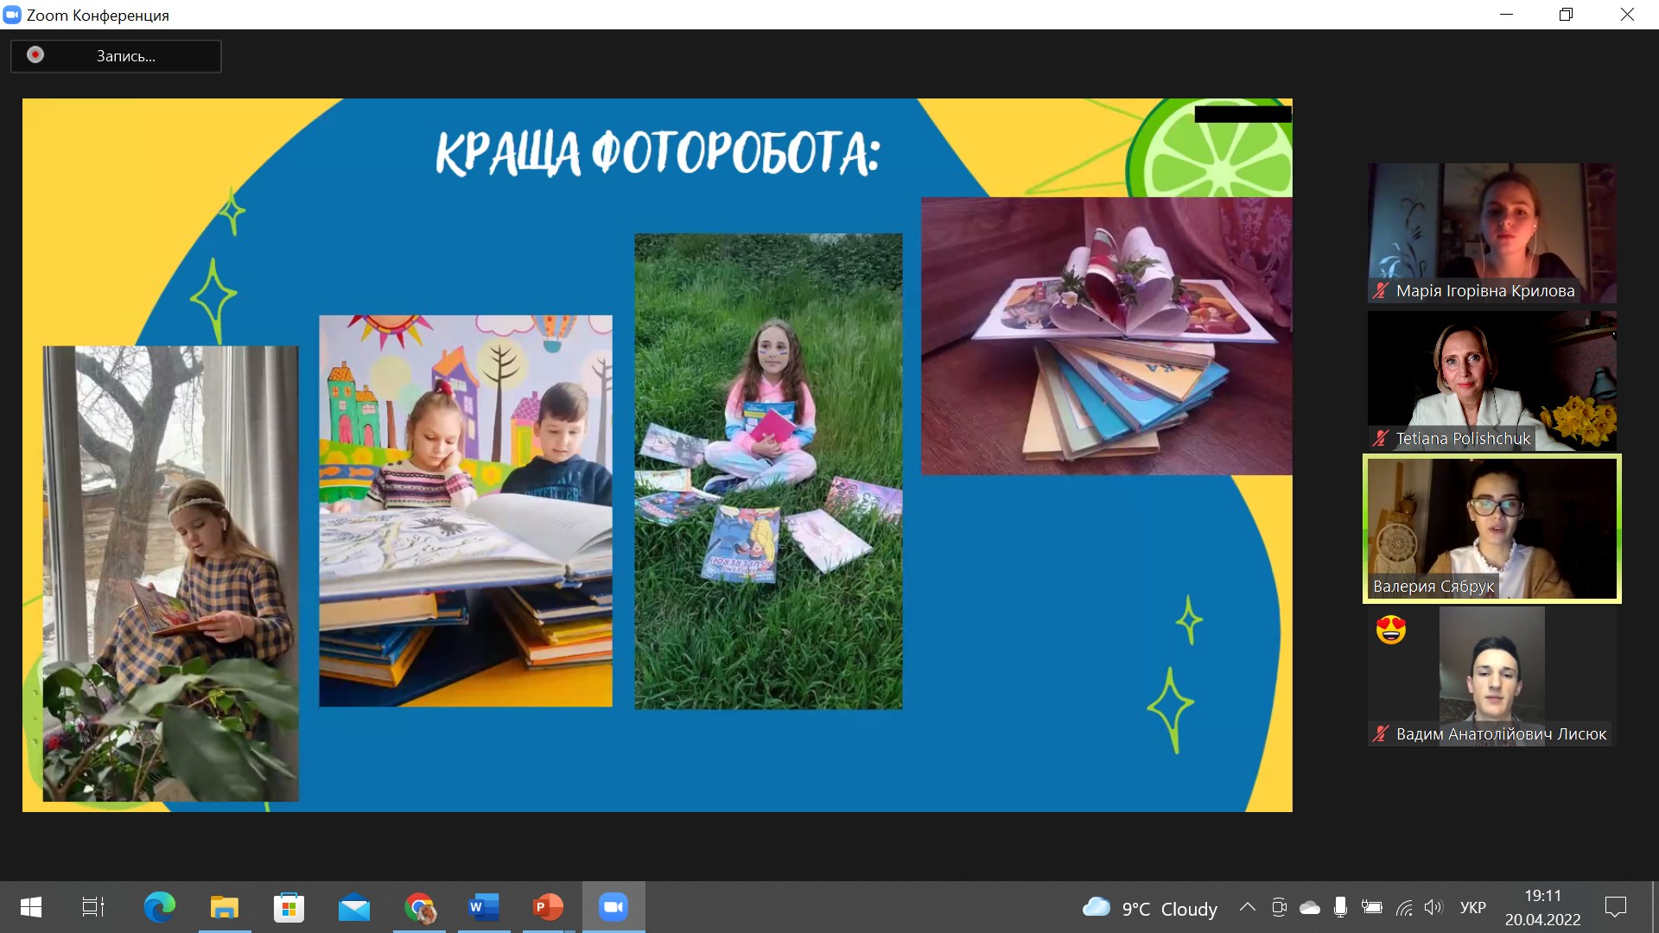This screenshot has width=1659, height=933.
Task: Open Word from the taskbar
Action: pos(483,907)
